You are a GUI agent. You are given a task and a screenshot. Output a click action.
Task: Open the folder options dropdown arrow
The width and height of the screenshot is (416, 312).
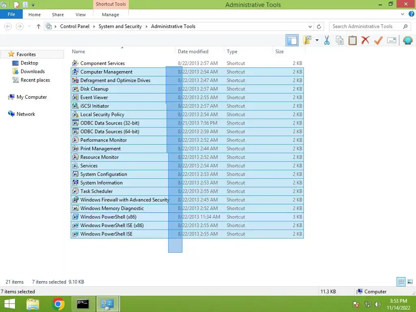click(x=317, y=40)
